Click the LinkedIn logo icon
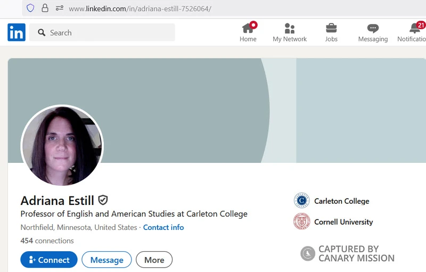Viewport: 426px width, 272px height. [x=17, y=32]
